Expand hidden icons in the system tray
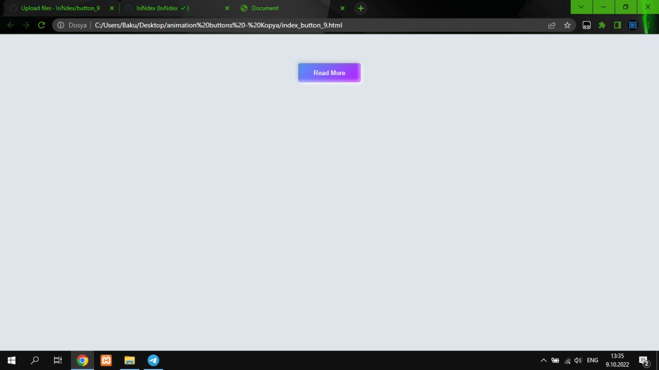 pyautogui.click(x=543, y=360)
